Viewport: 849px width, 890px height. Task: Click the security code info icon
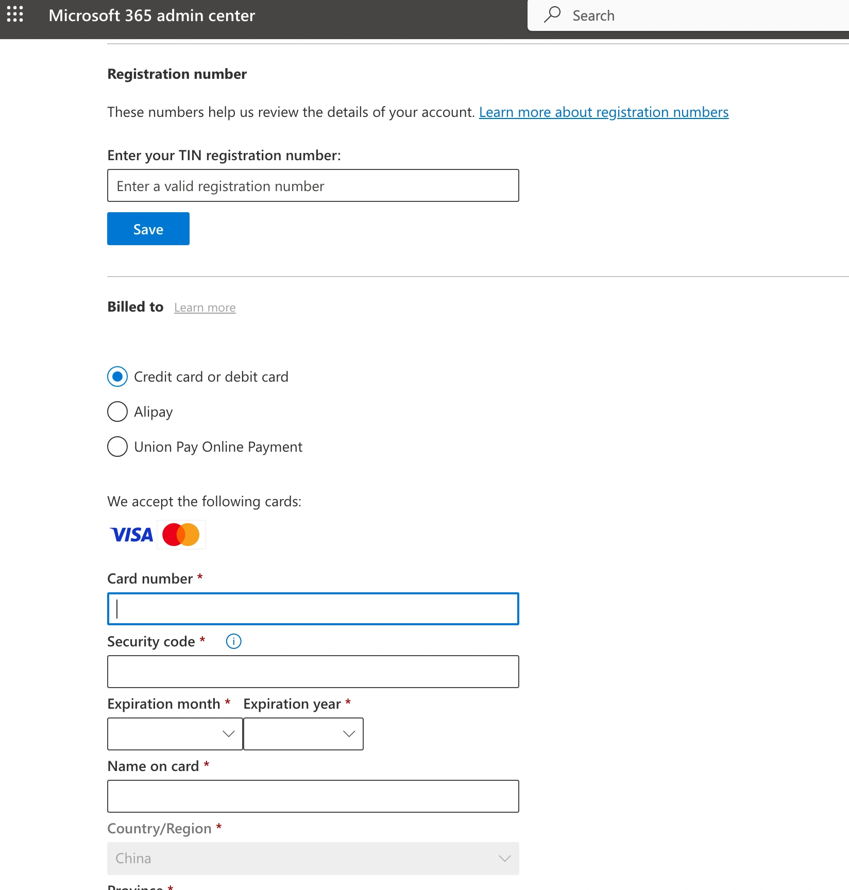233,641
